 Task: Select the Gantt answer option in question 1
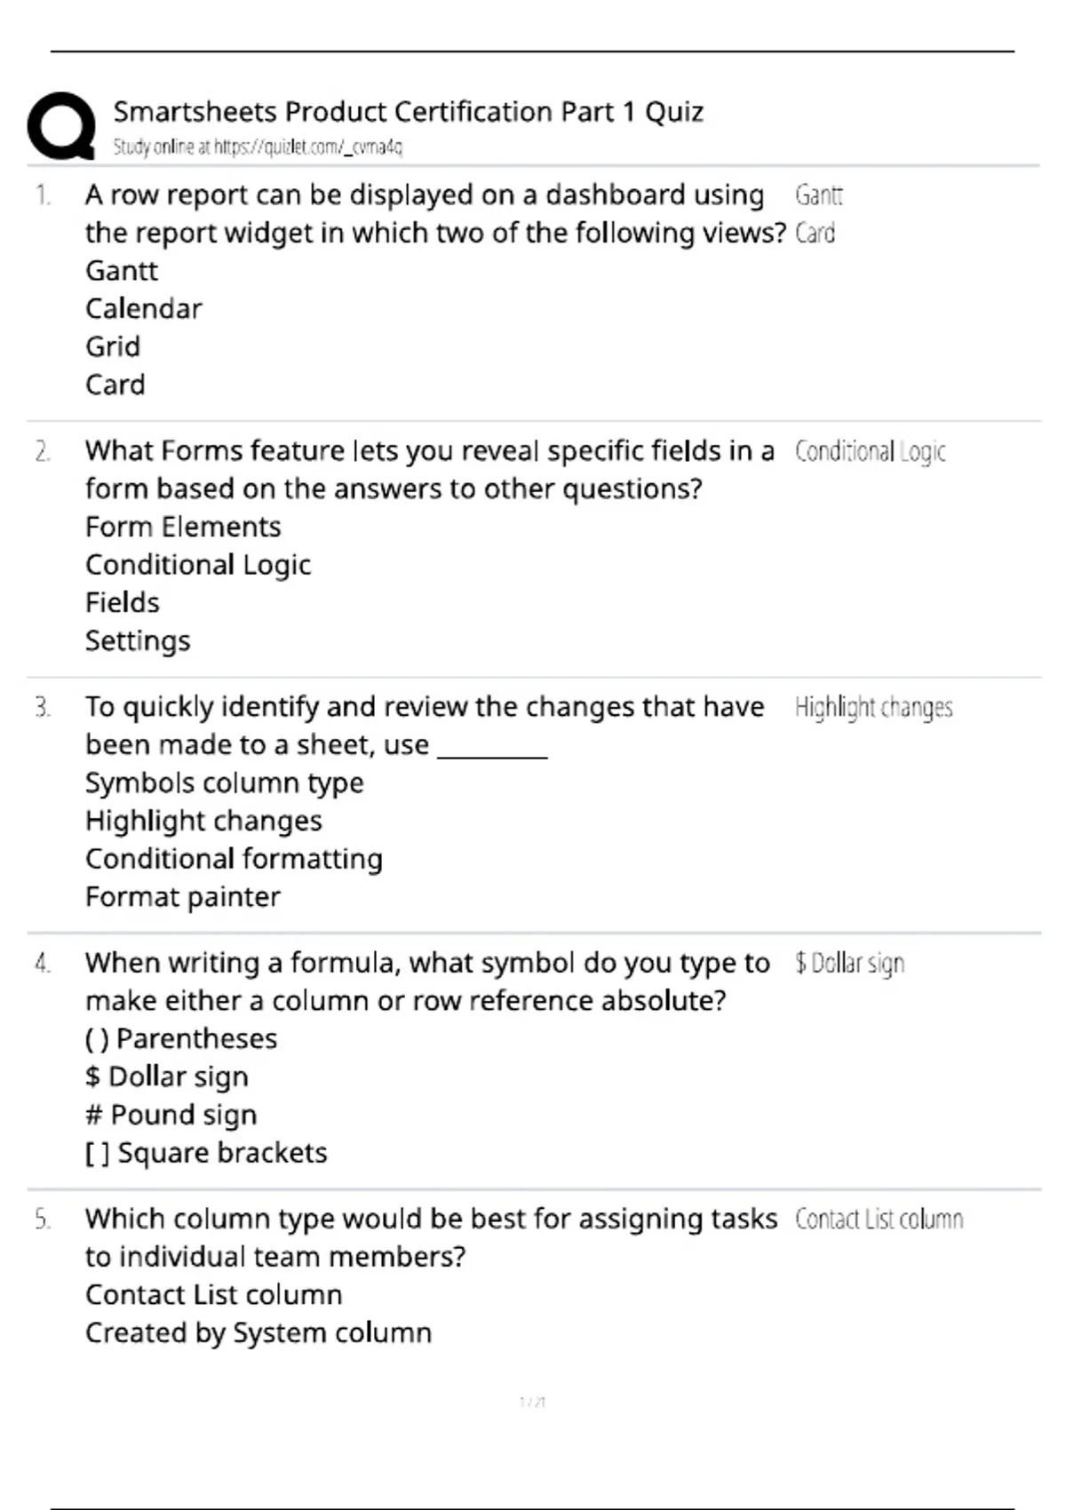pos(122,270)
